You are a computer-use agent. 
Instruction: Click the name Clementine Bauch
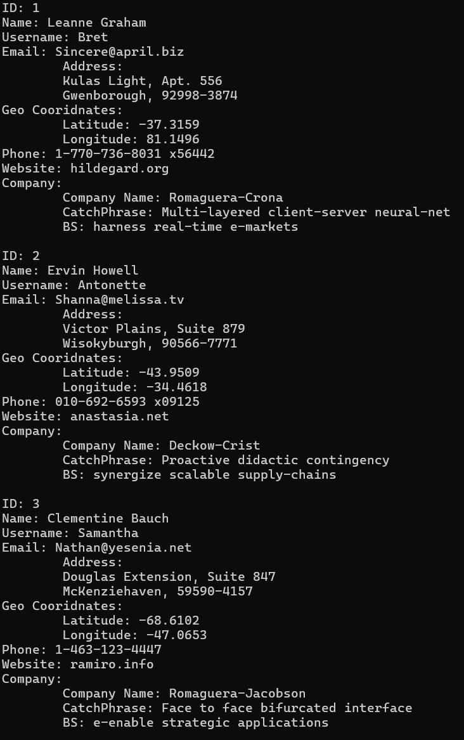point(108,518)
